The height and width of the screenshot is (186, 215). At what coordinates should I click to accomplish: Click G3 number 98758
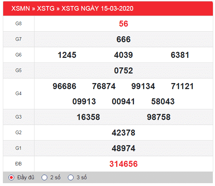point(158,117)
